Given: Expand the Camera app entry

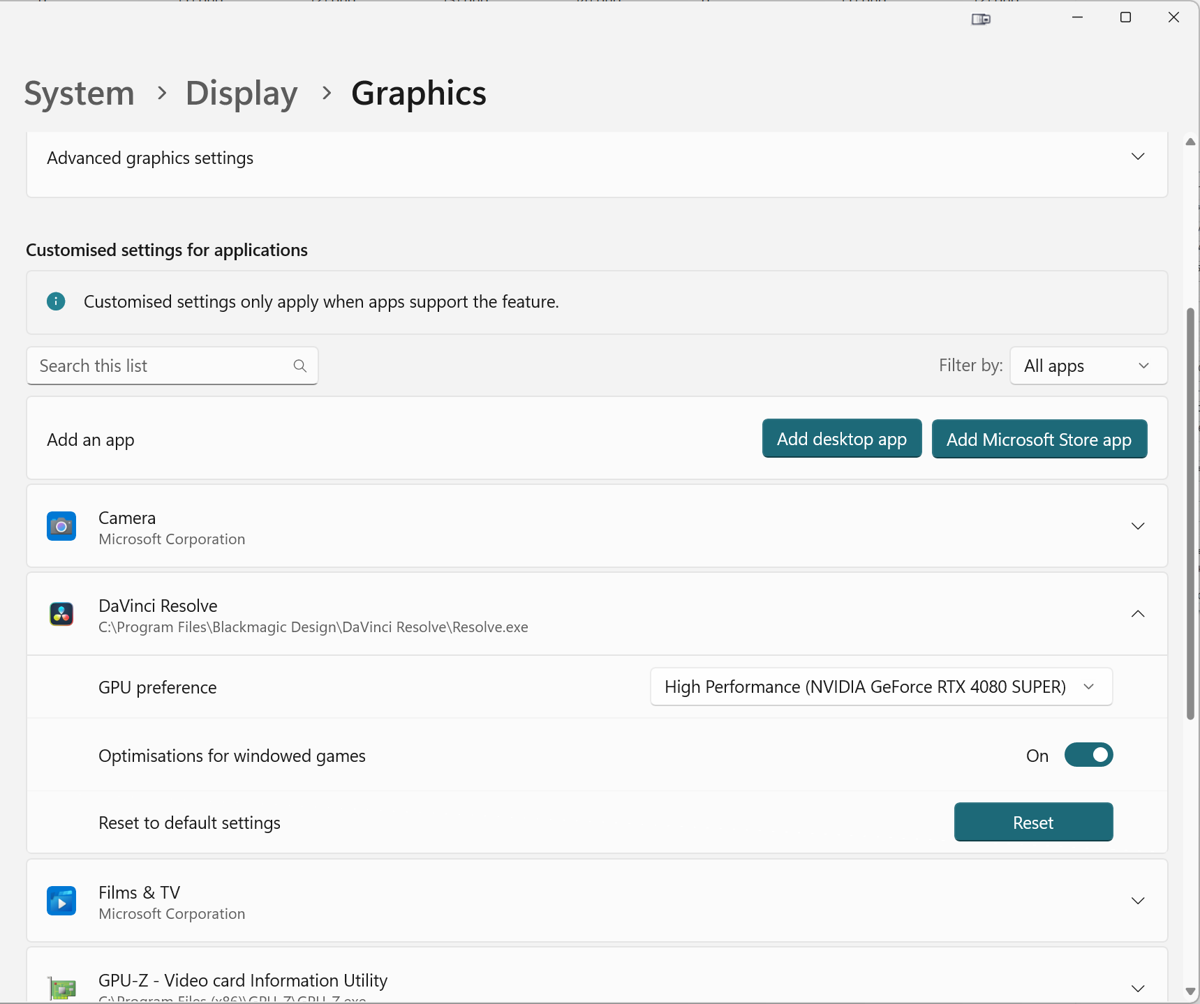Looking at the screenshot, I should 1138,526.
